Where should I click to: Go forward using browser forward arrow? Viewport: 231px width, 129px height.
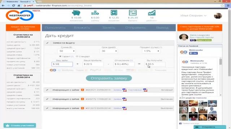tap(8, 6)
